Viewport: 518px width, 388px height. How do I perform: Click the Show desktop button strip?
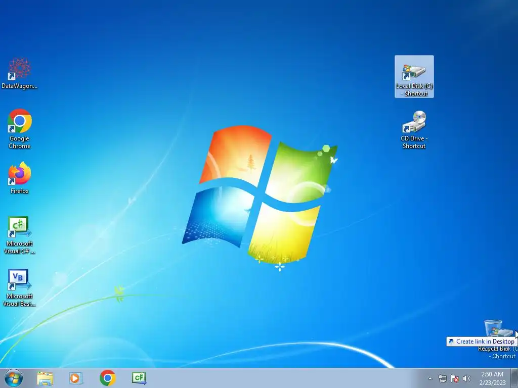(514, 378)
